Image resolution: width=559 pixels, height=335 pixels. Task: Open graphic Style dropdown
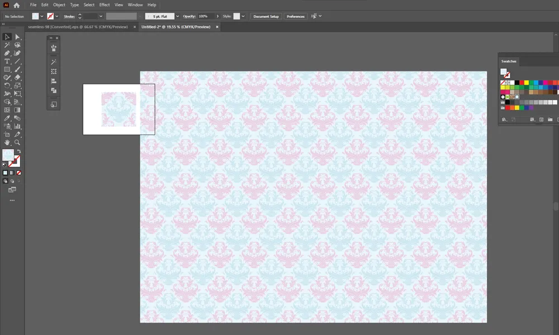pos(243,16)
